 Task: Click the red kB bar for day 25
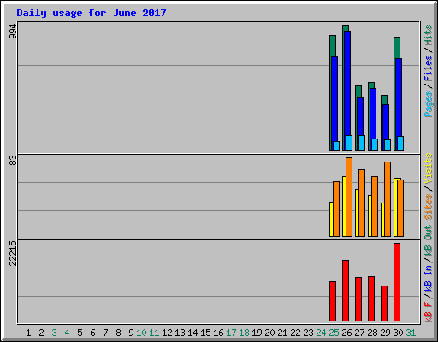point(333,302)
